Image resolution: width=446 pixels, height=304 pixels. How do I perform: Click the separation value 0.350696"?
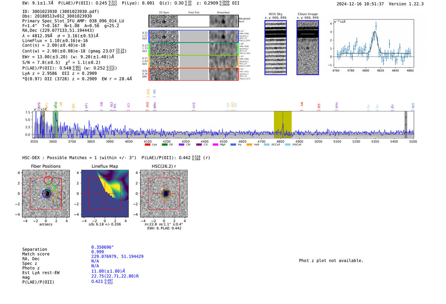pos(103,247)
